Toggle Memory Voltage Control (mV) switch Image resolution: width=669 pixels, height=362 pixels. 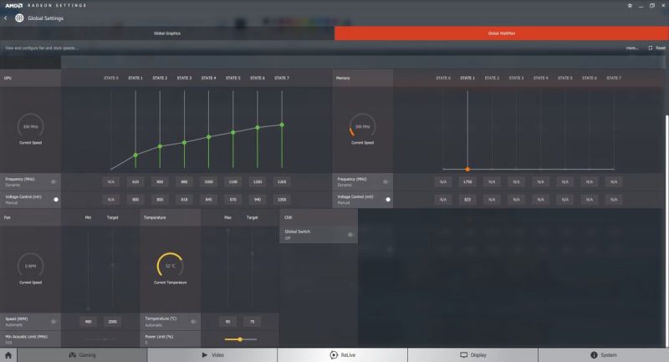(x=387, y=199)
